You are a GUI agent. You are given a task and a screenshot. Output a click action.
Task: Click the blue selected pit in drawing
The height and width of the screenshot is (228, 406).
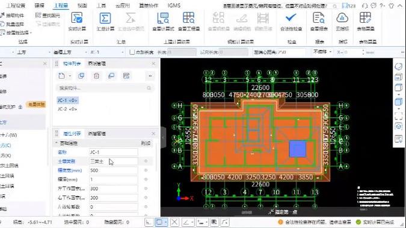tap(298, 148)
